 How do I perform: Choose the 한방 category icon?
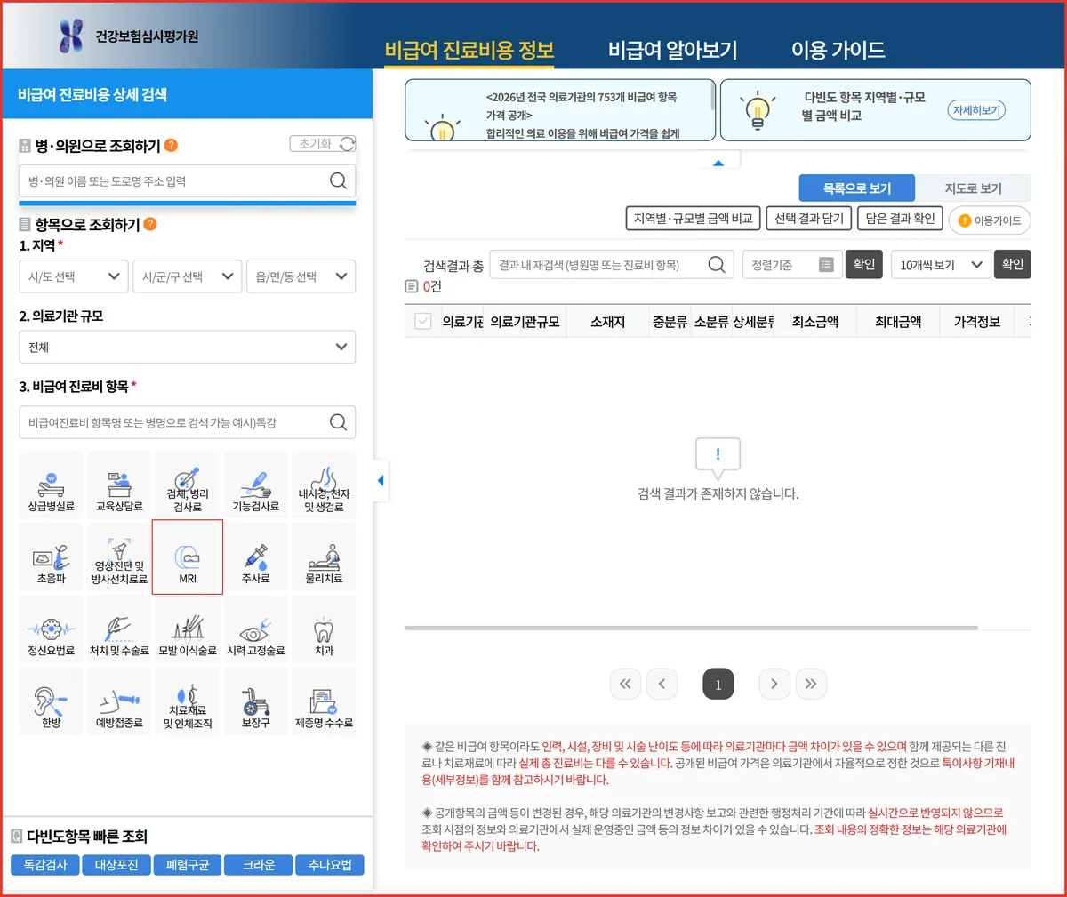coord(51,702)
